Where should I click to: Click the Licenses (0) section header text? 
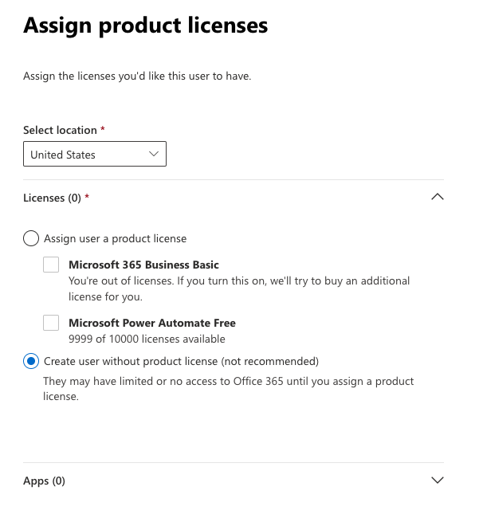(x=53, y=198)
